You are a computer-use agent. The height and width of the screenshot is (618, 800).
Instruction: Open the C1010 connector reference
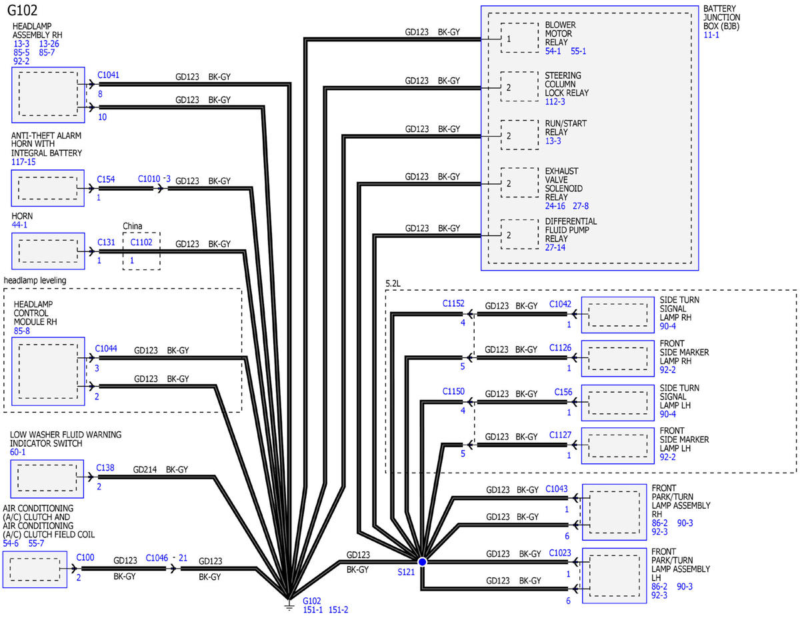point(149,179)
